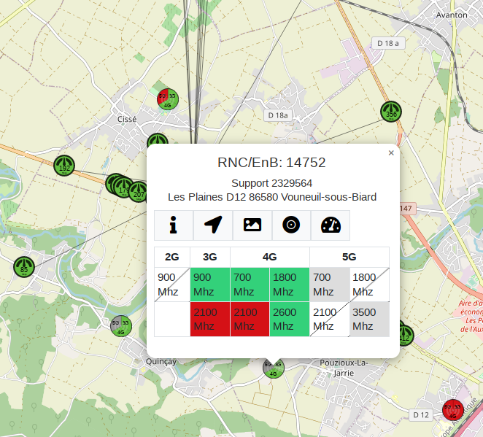Click the 3G 2100 Mhz red cell
Screen dimensions: 483x437
[x=210, y=319]
